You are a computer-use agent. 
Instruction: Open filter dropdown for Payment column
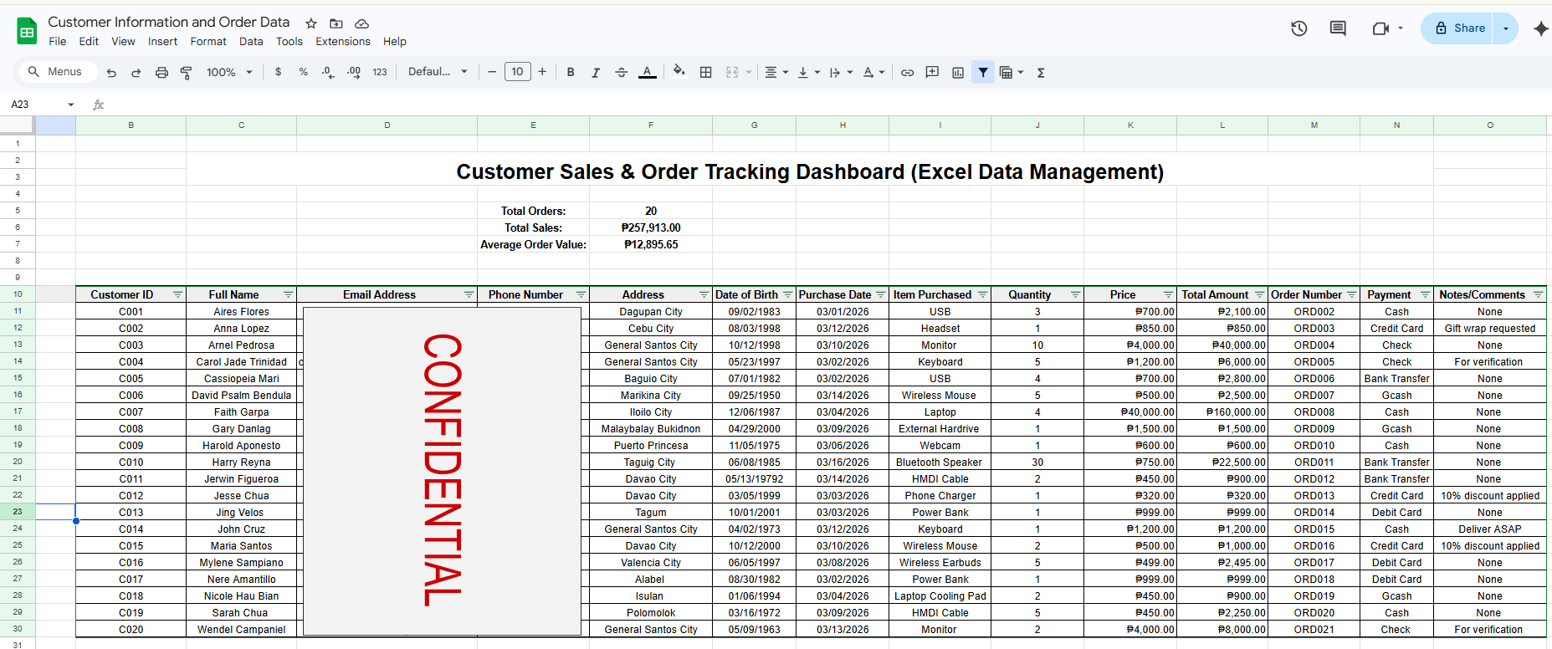(1425, 295)
